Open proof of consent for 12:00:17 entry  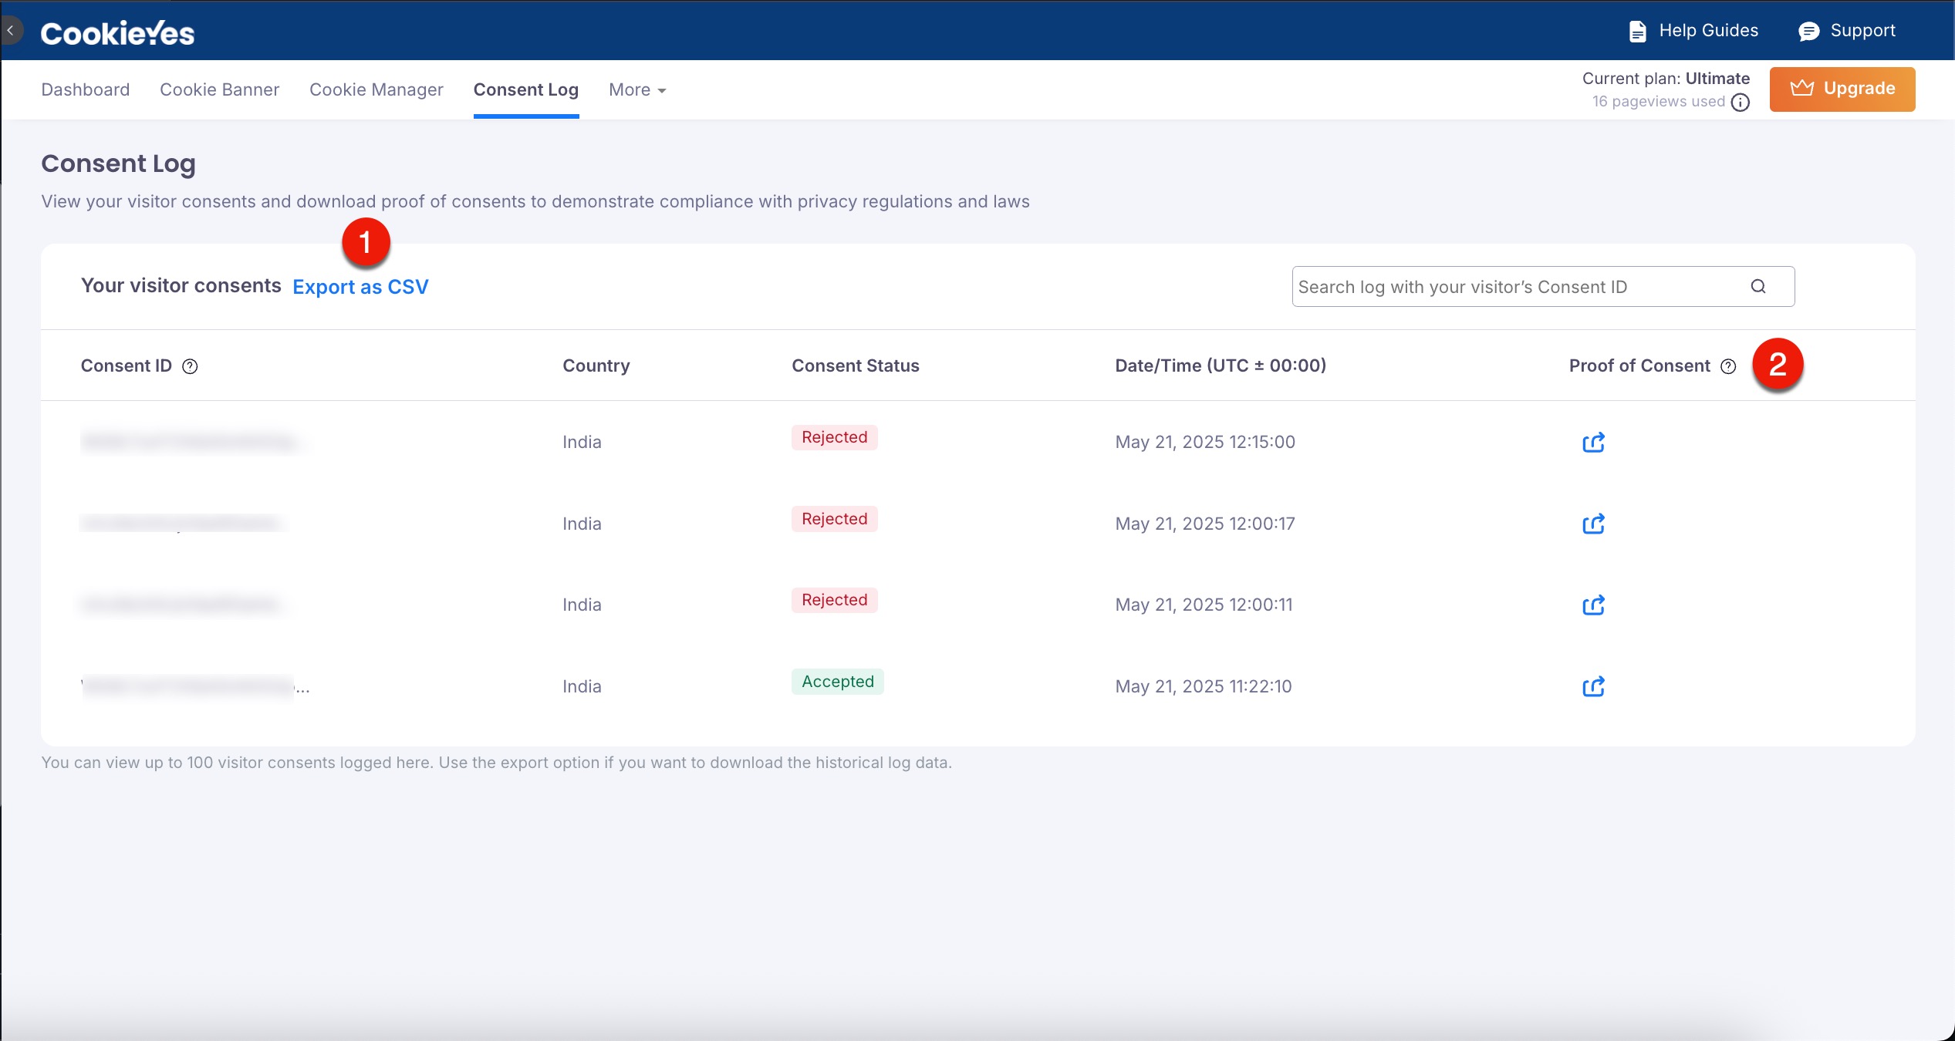[1593, 524]
